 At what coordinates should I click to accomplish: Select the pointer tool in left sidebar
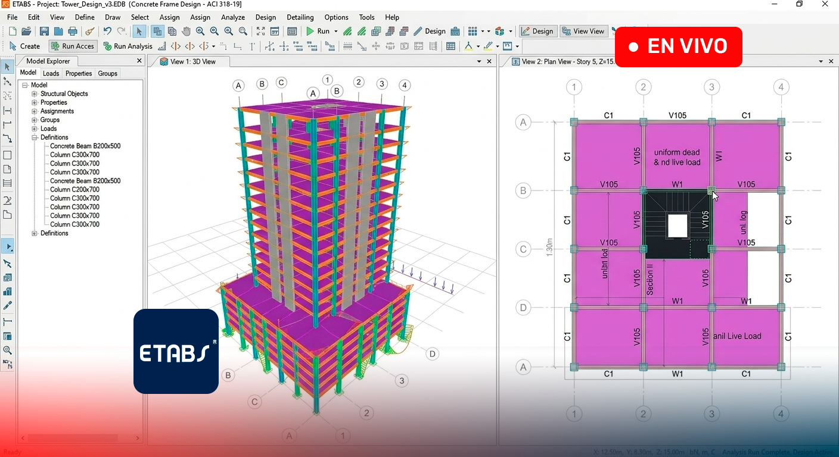[x=8, y=67]
